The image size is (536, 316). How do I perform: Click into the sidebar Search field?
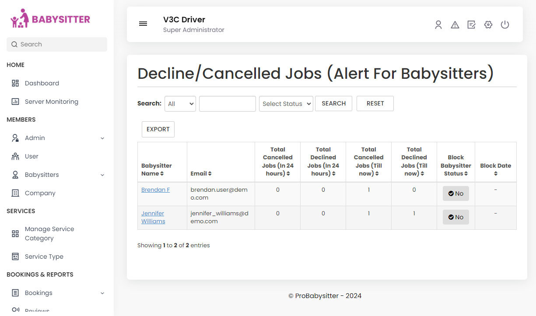click(56, 44)
